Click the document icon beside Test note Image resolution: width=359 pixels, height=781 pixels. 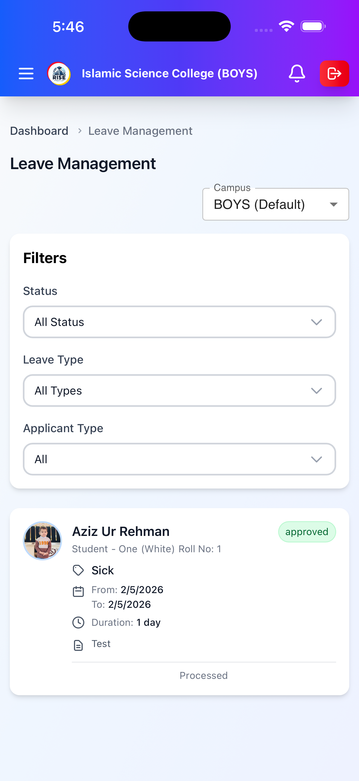coord(78,645)
